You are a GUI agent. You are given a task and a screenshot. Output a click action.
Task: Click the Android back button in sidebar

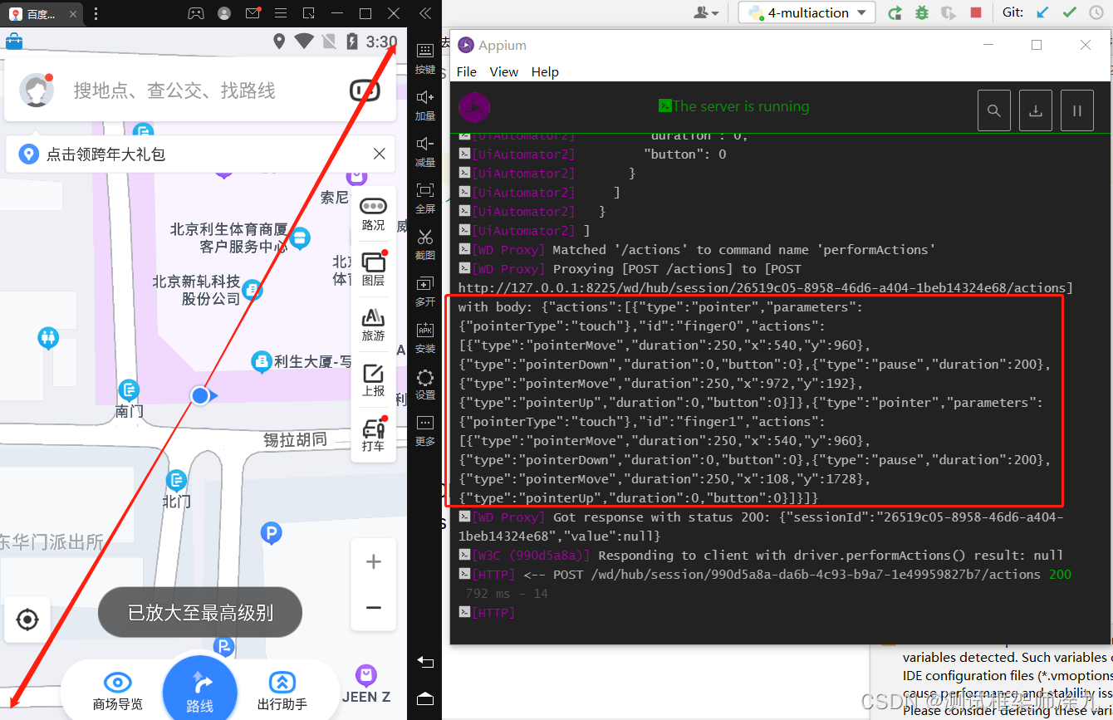(425, 662)
